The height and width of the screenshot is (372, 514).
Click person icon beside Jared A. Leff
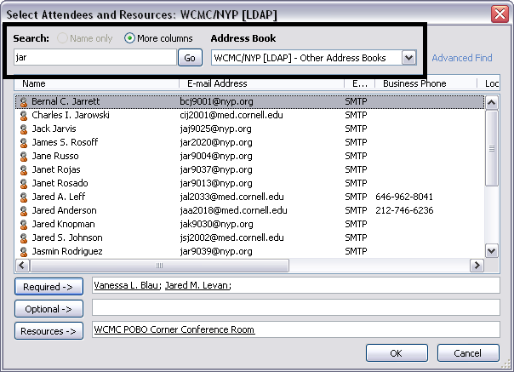tap(24, 197)
